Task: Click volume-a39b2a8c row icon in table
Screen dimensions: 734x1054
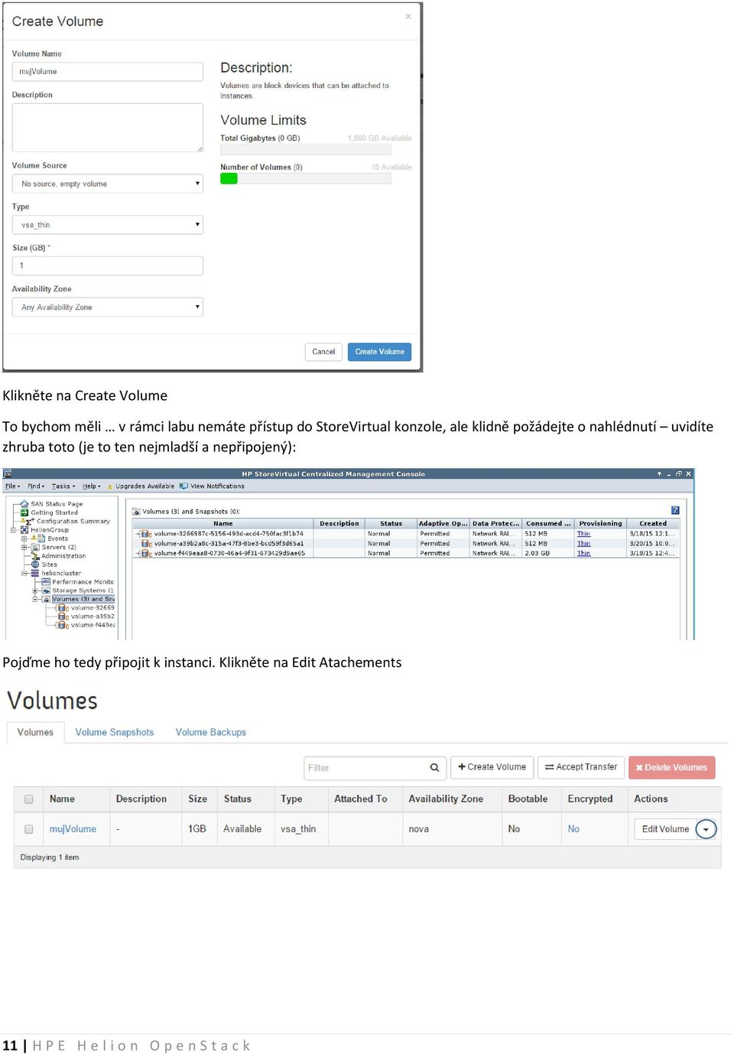Action: (146, 544)
